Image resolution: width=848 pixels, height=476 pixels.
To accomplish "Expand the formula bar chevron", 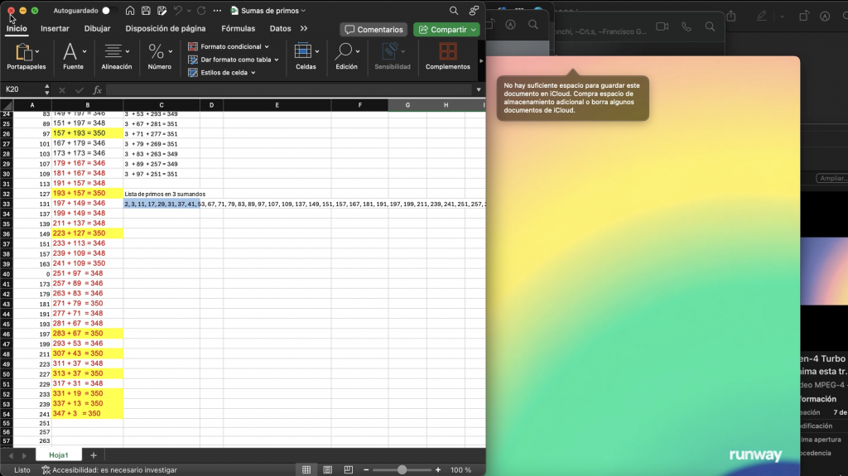I will pyautogui.click(x=478, y=89).
